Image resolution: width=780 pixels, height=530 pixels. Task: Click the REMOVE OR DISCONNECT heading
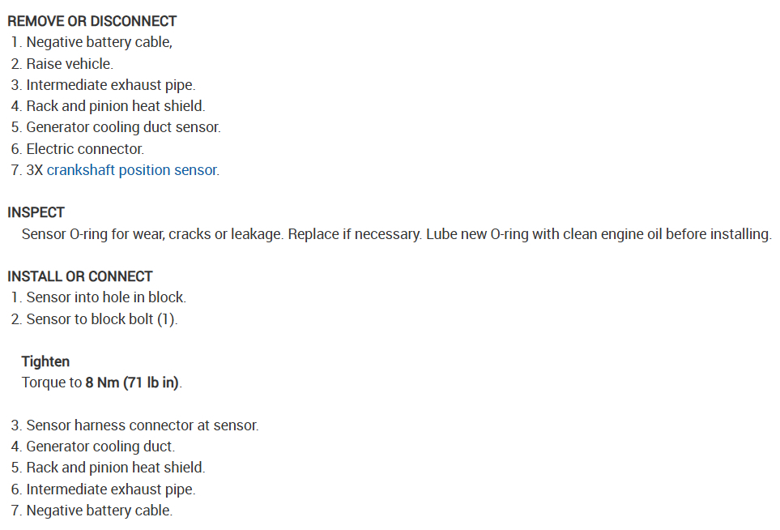(92, 21)
